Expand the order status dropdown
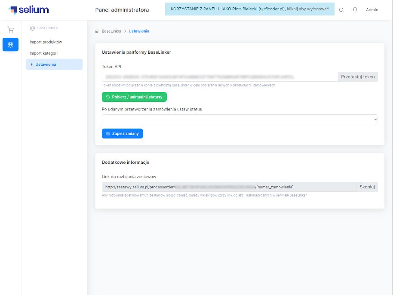Image resolution: width=393 pixels, height=295 pixels. point(239,119)
